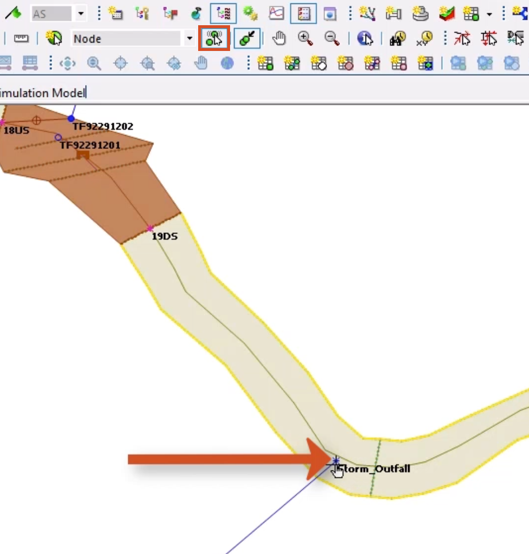Select the pan hand tool

(x=279, y=38)
